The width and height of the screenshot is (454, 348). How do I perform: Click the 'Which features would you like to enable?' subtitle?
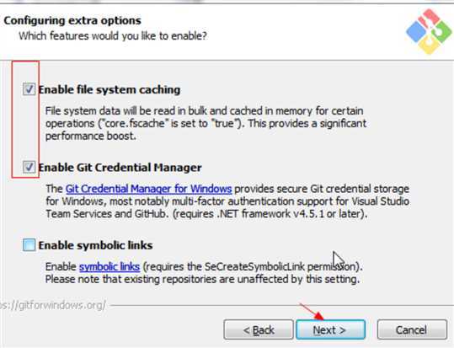(x=113, y=36)
